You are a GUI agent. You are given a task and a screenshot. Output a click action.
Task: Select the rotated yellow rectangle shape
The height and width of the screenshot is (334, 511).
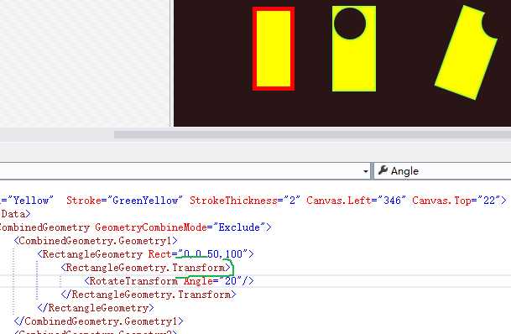point(466,52)
